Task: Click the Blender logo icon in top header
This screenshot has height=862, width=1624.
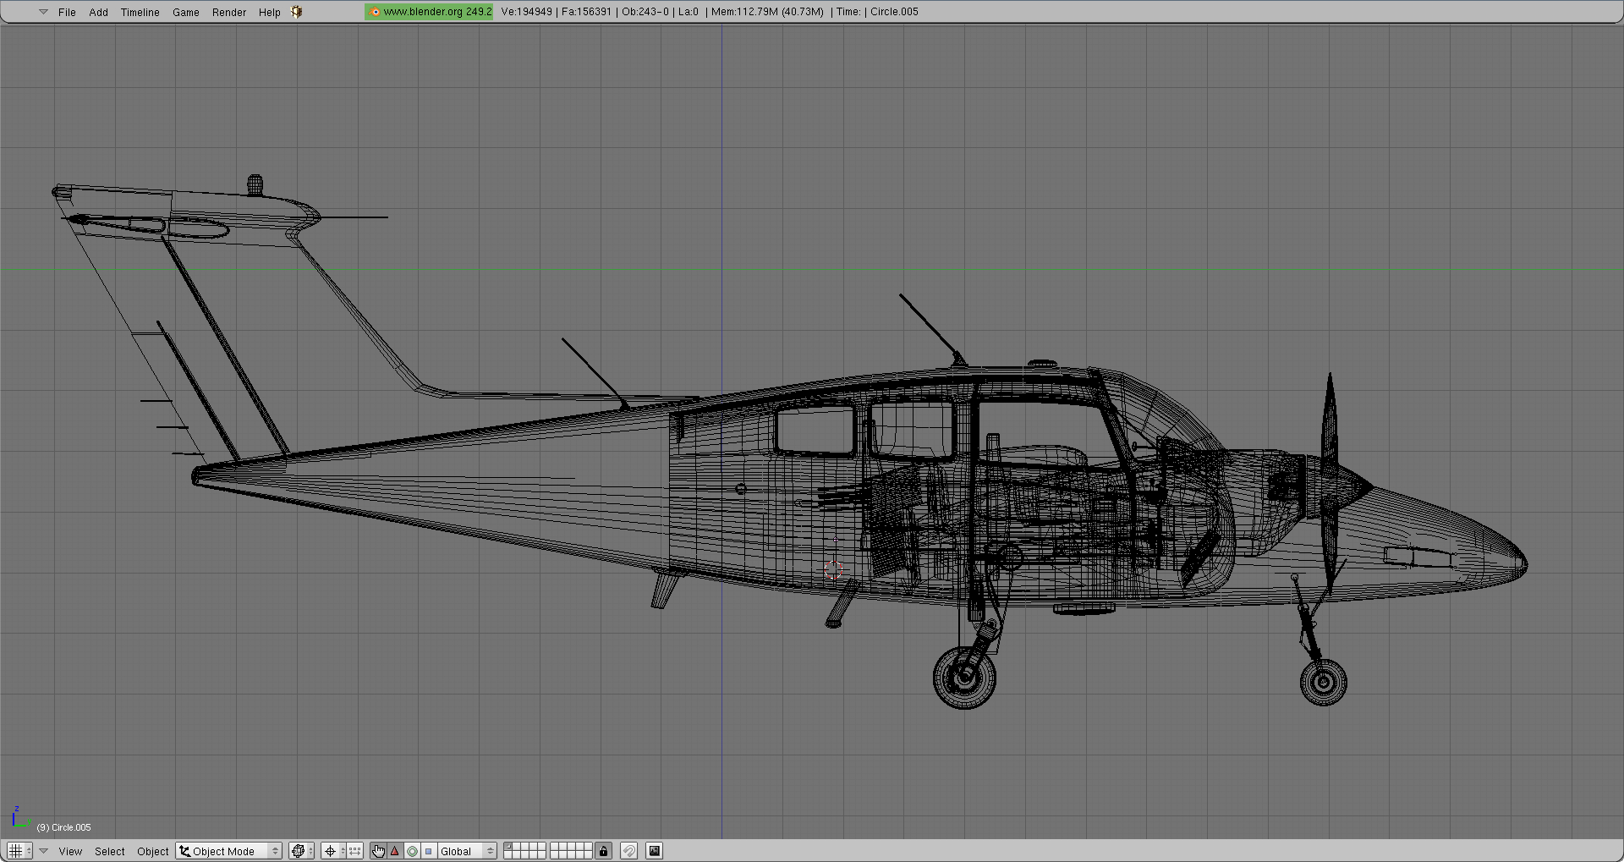Action: click(x=295, y=11)
